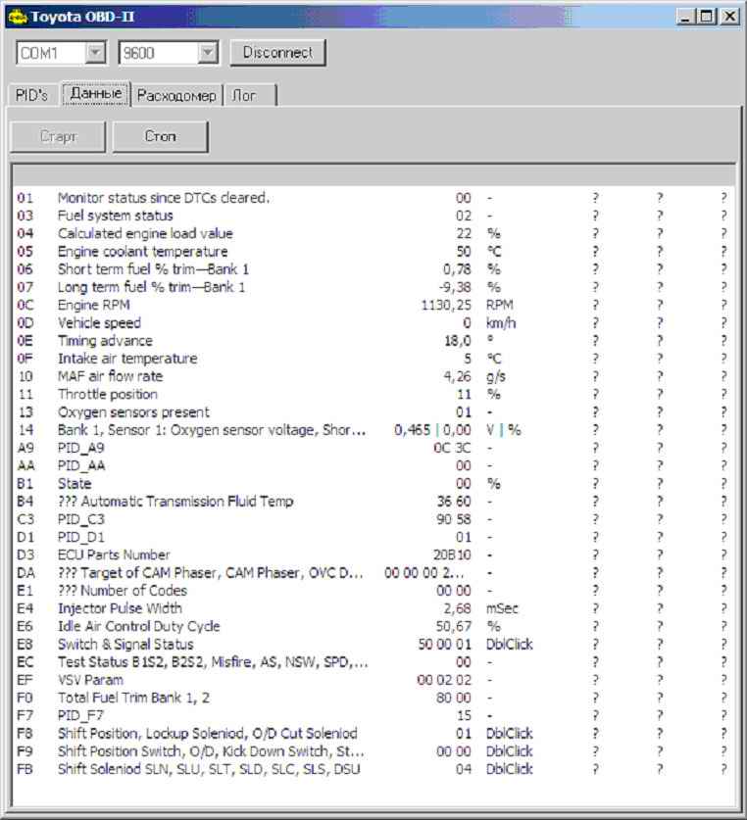Click the Стоп button
Image resolution: width=747 pixels, height=820 pixels.
point(160,136)
